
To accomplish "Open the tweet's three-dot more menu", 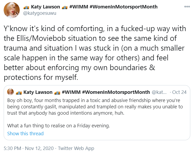I will (187, 7).
